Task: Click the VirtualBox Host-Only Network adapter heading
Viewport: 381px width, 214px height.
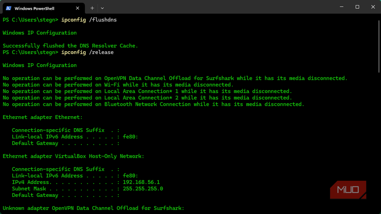Action: click(x=73, y=156)
